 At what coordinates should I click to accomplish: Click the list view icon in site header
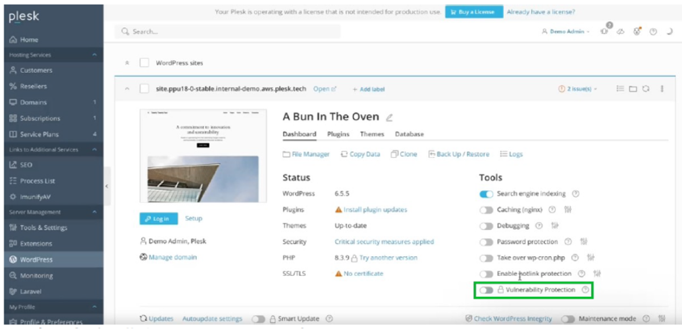(x=620, y=89)
